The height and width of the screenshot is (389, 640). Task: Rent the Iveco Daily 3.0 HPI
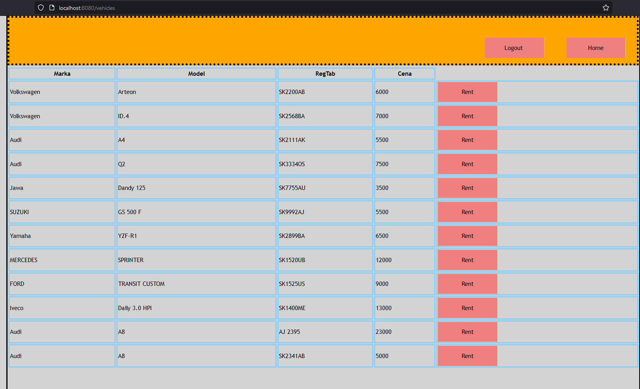(467, 308)
